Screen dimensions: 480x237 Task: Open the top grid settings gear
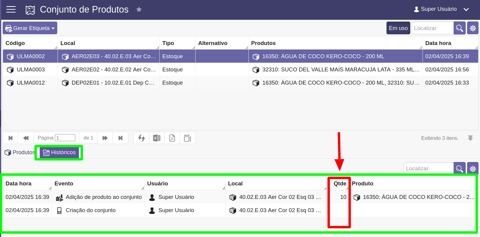pyautogui.click(x=473, y=28)
